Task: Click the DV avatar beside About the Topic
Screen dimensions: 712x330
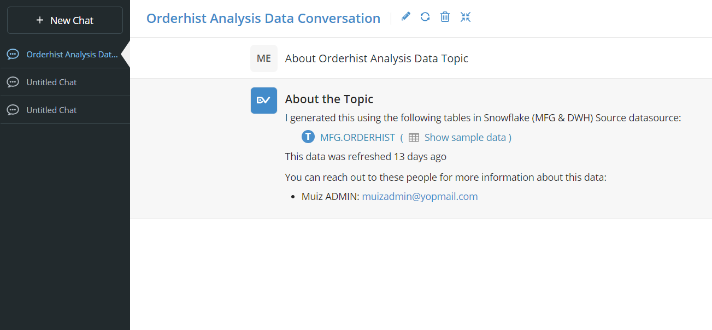Action: [264, 101]
